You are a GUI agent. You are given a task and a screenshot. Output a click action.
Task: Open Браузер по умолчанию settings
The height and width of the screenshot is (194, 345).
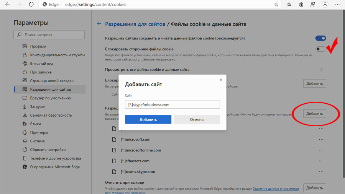[x=49, y=98]
